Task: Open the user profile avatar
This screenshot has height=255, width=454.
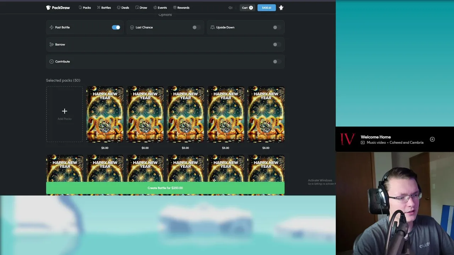Action: click(281, 7)
